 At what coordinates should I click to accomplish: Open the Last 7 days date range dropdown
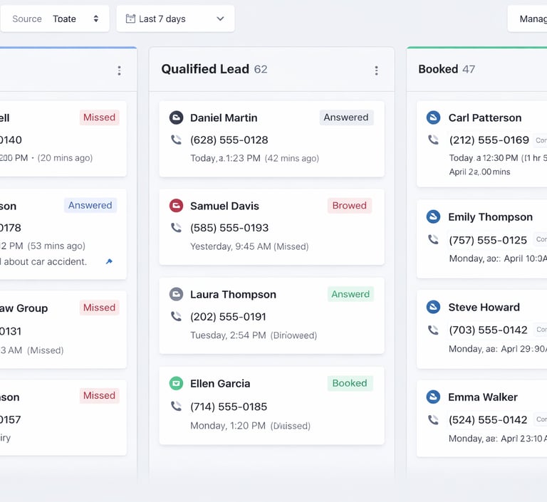click(x=175, y=19)
